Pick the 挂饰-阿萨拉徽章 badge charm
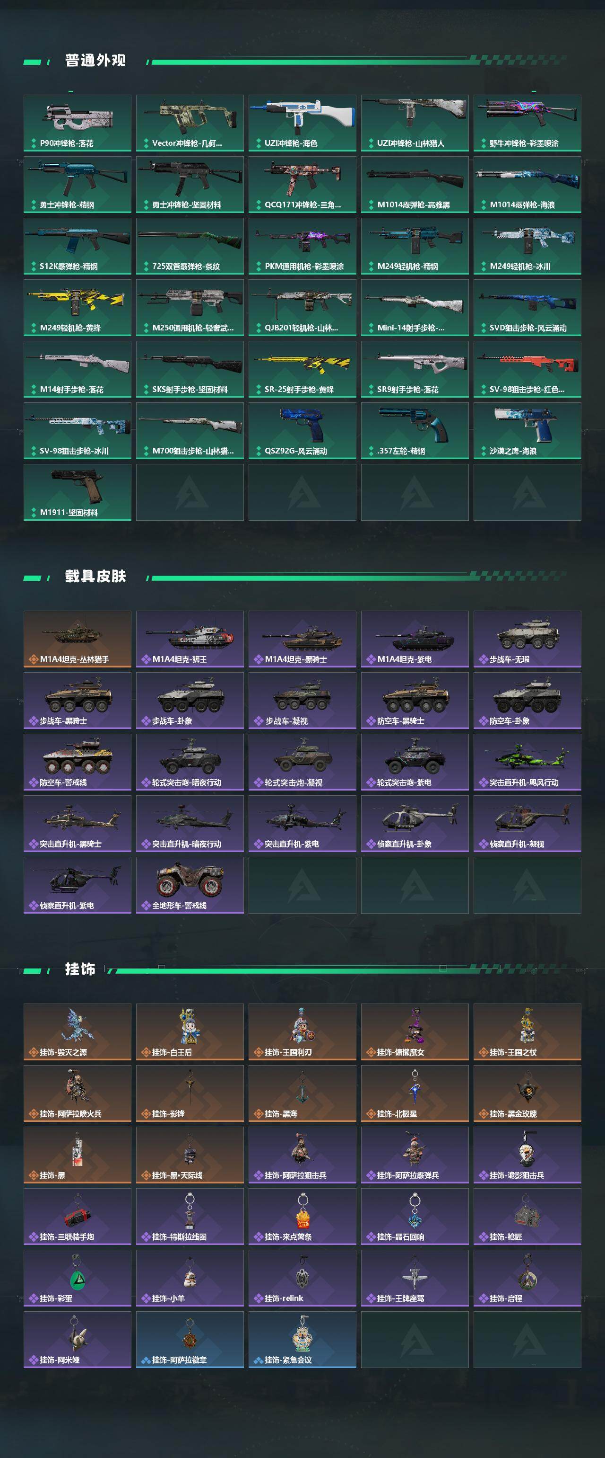 click(190, 1340)
